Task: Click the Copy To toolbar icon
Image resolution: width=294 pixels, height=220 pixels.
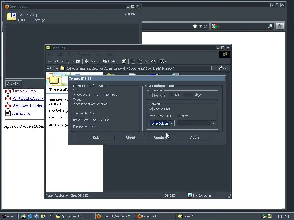Action: [x=140, y=61]
